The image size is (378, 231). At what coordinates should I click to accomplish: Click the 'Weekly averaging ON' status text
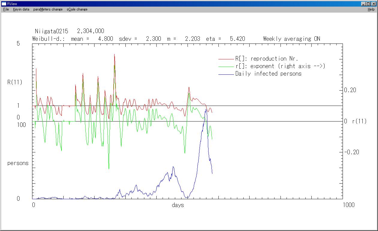(x=291, y=39)
